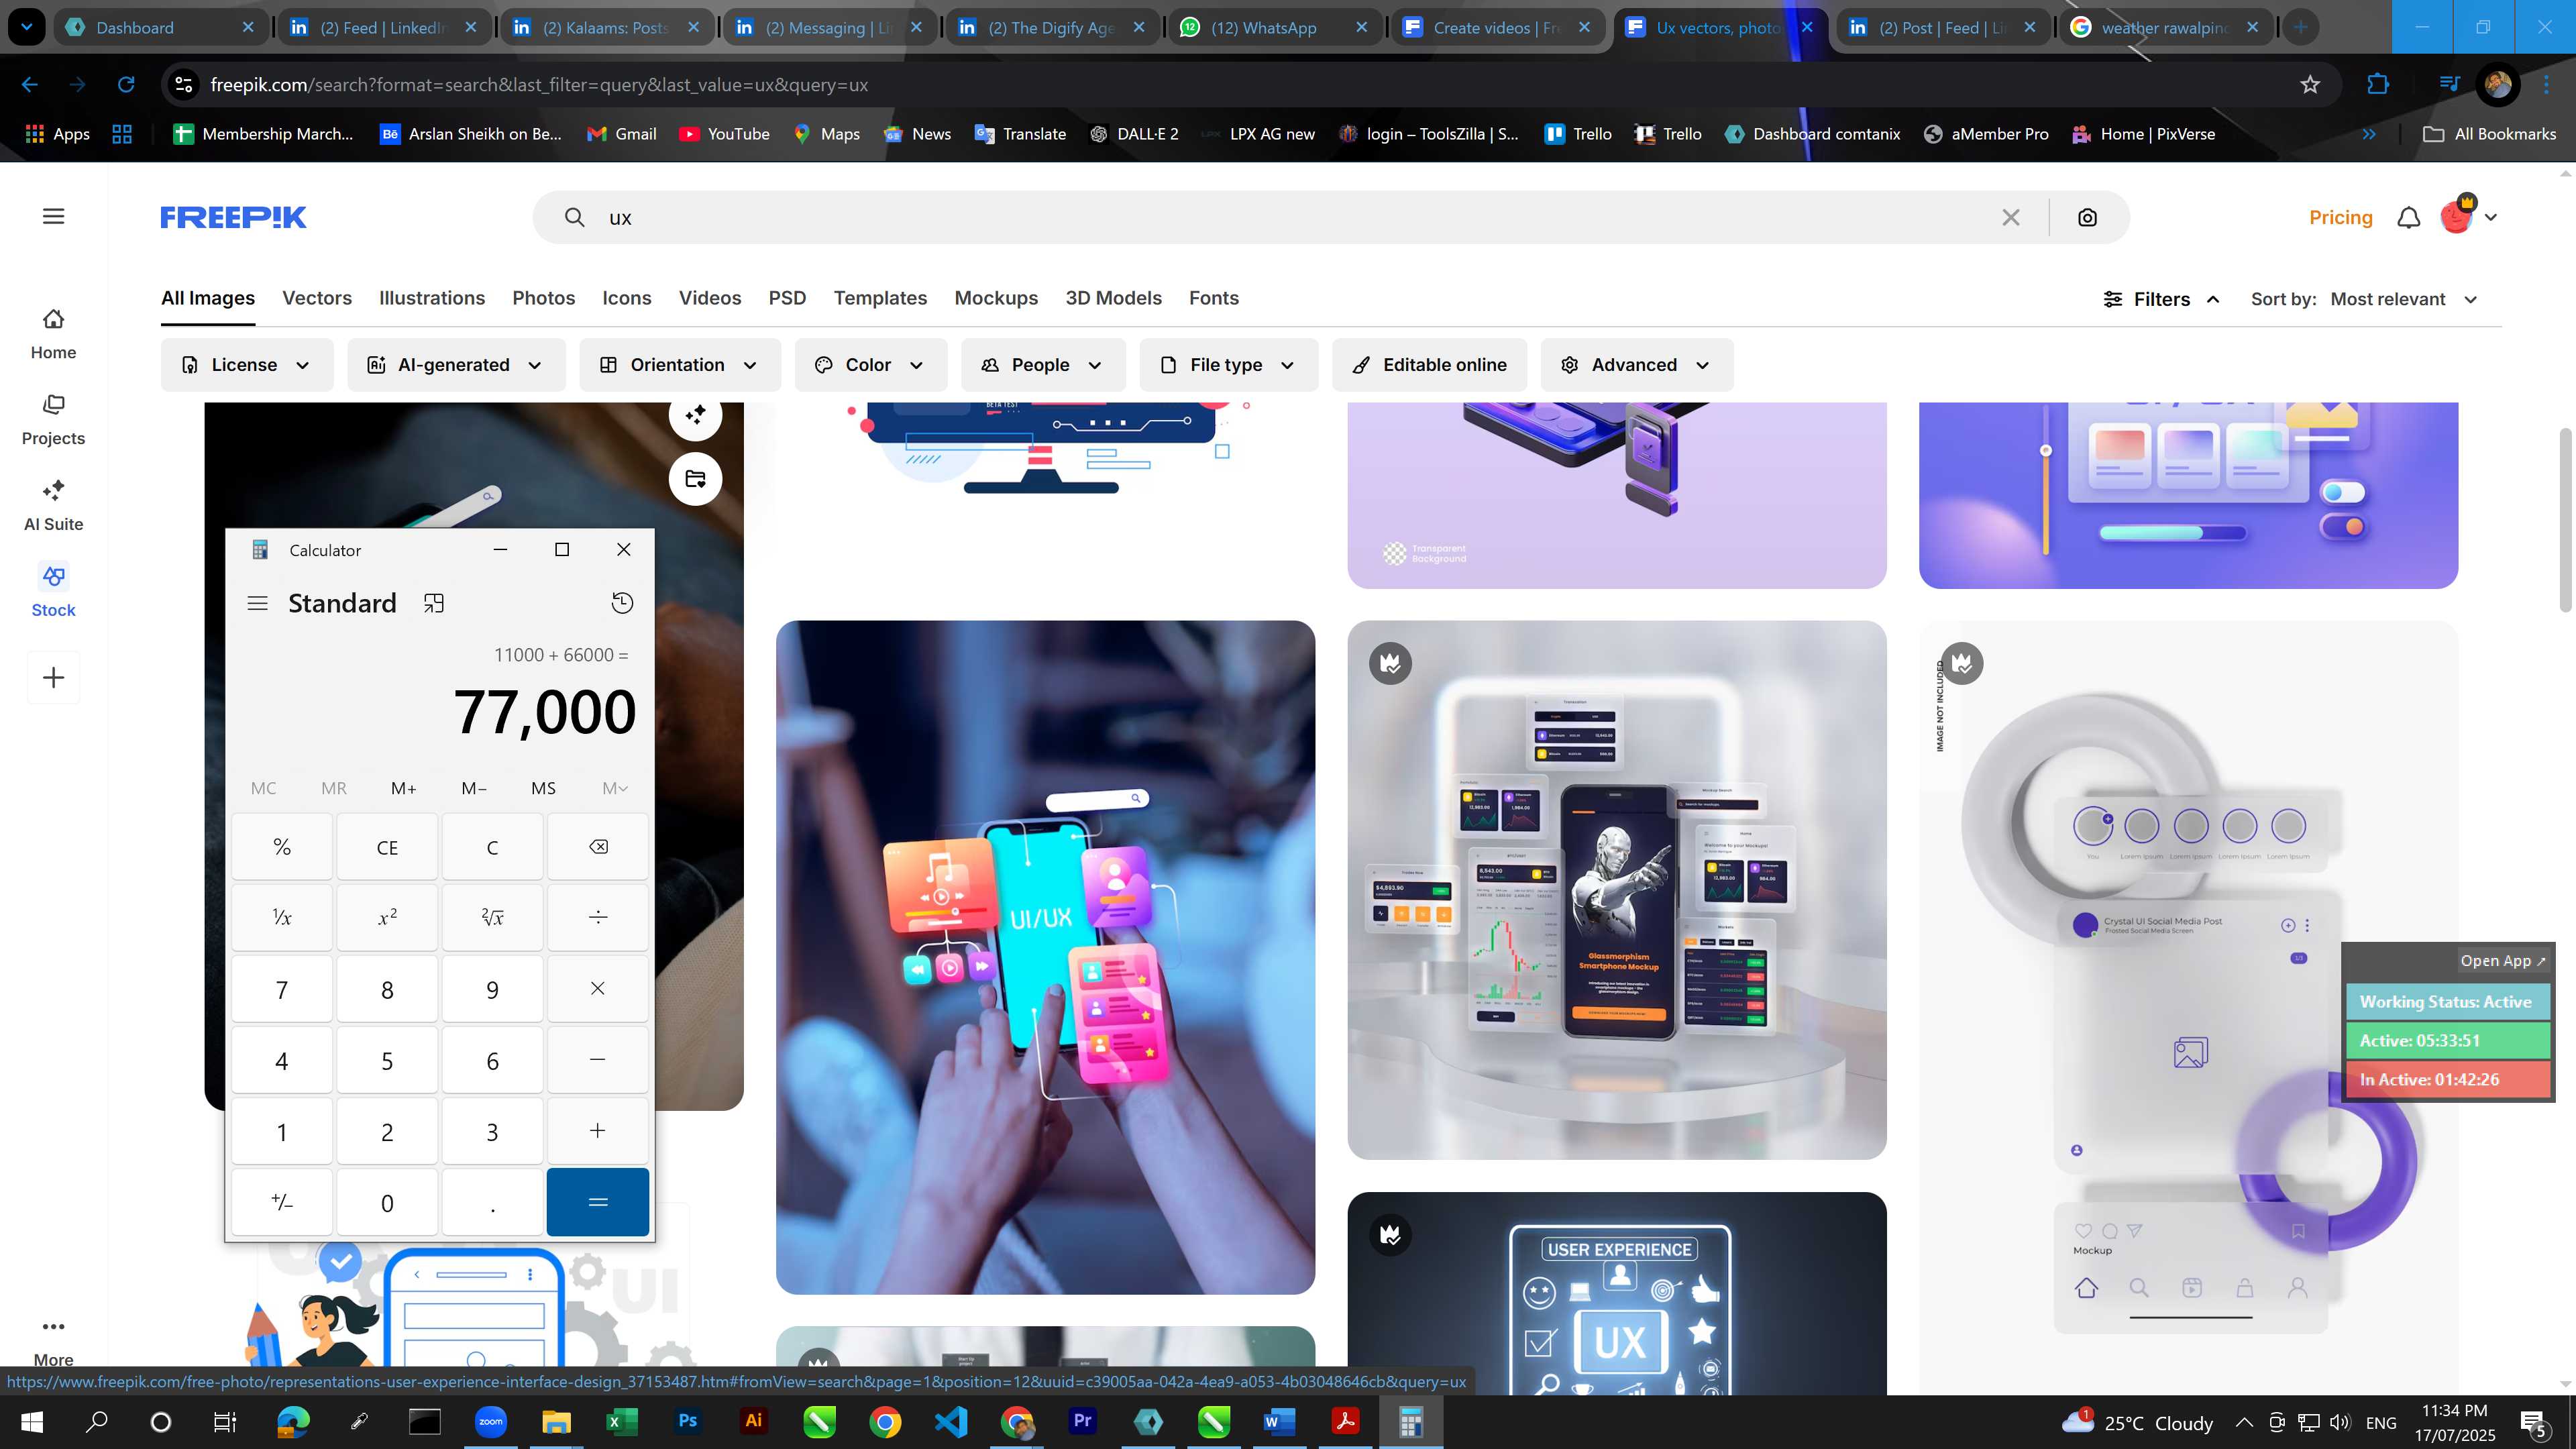Image resolution: width=2576 pixels, height=1449 pixels.
Task: Open Glassmorphism Smartphone Mockup thumbnail
Action: [x=1617, y=890]
